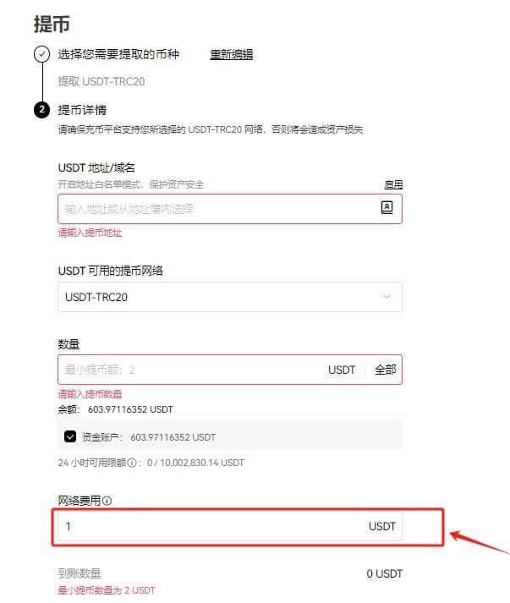Click the 余额 603.97116352 USDT text
This screenshot has width=510, height=603.
pos(115,409)
